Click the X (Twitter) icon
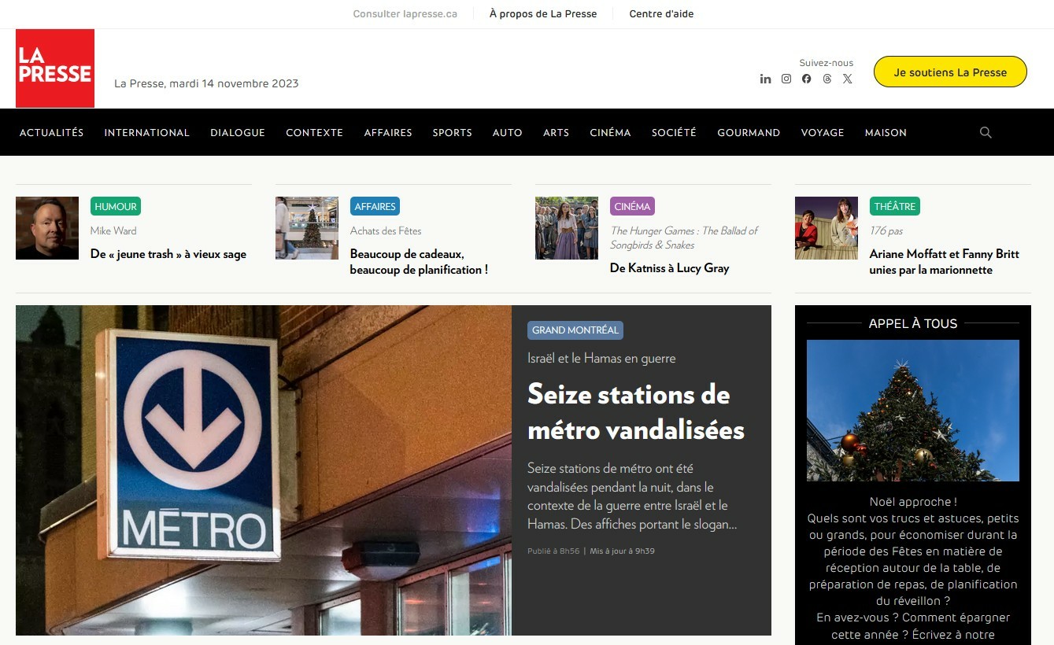Image resolution: width=1054 pixels, height=645 pixels. [x=847, y=79]
